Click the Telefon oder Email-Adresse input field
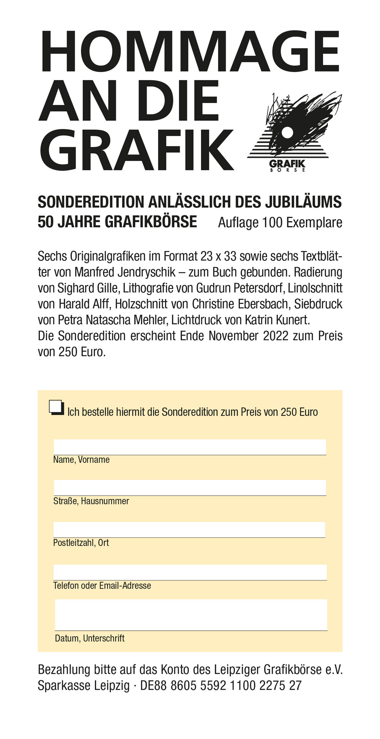The width and height of the screenshot is (380, 739). click(190, 572)
